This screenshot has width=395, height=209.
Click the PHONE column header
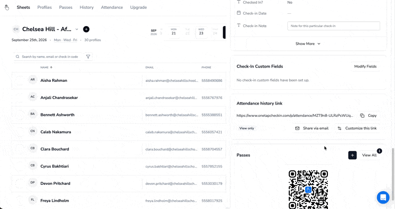pos(206,68)
